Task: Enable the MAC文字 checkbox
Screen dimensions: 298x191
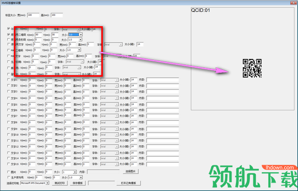Action: 8,56
